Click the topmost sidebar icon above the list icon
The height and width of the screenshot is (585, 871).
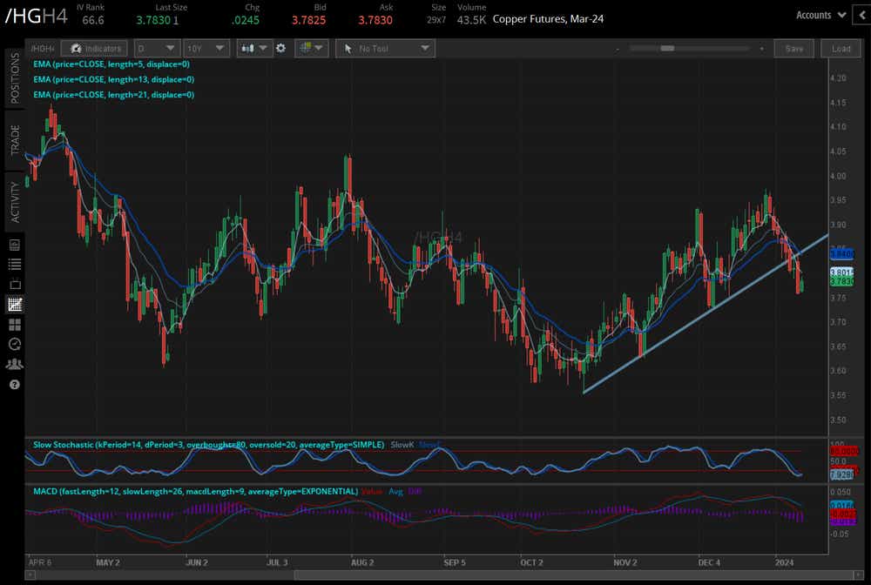15,245
